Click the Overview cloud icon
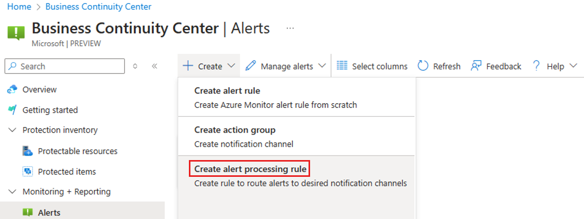This screenshot has height=219, width=584. pyautogui.click(x=12, y=89)
